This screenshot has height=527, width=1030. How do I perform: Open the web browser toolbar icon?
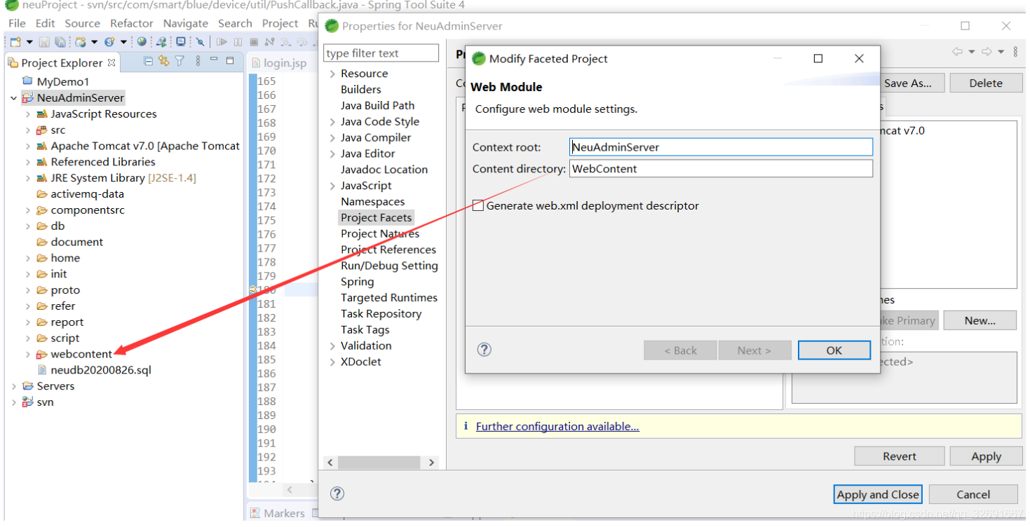142,42
